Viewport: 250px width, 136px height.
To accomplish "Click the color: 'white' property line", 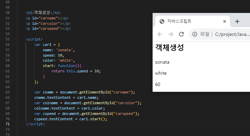I will tap(59, 61).
